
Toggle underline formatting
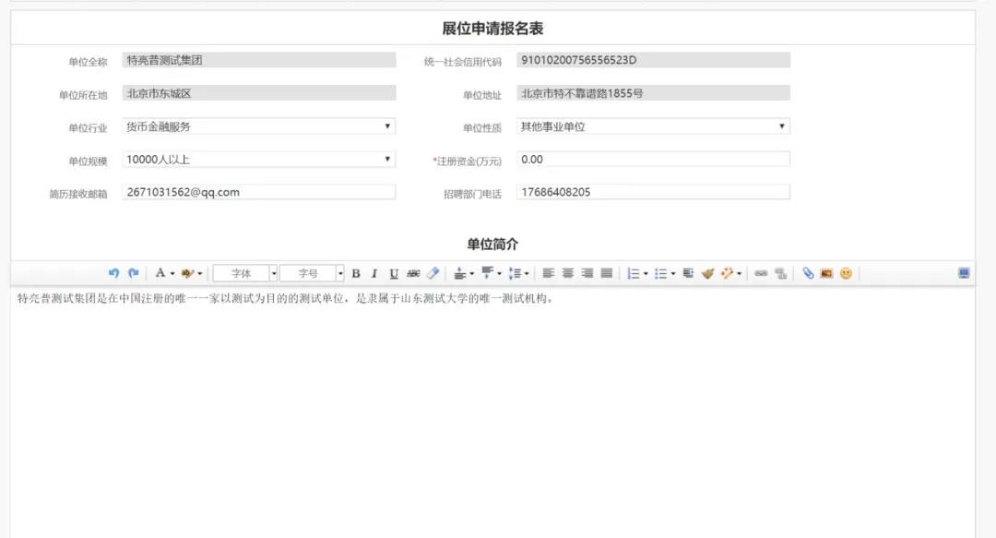tap(394, 273)
